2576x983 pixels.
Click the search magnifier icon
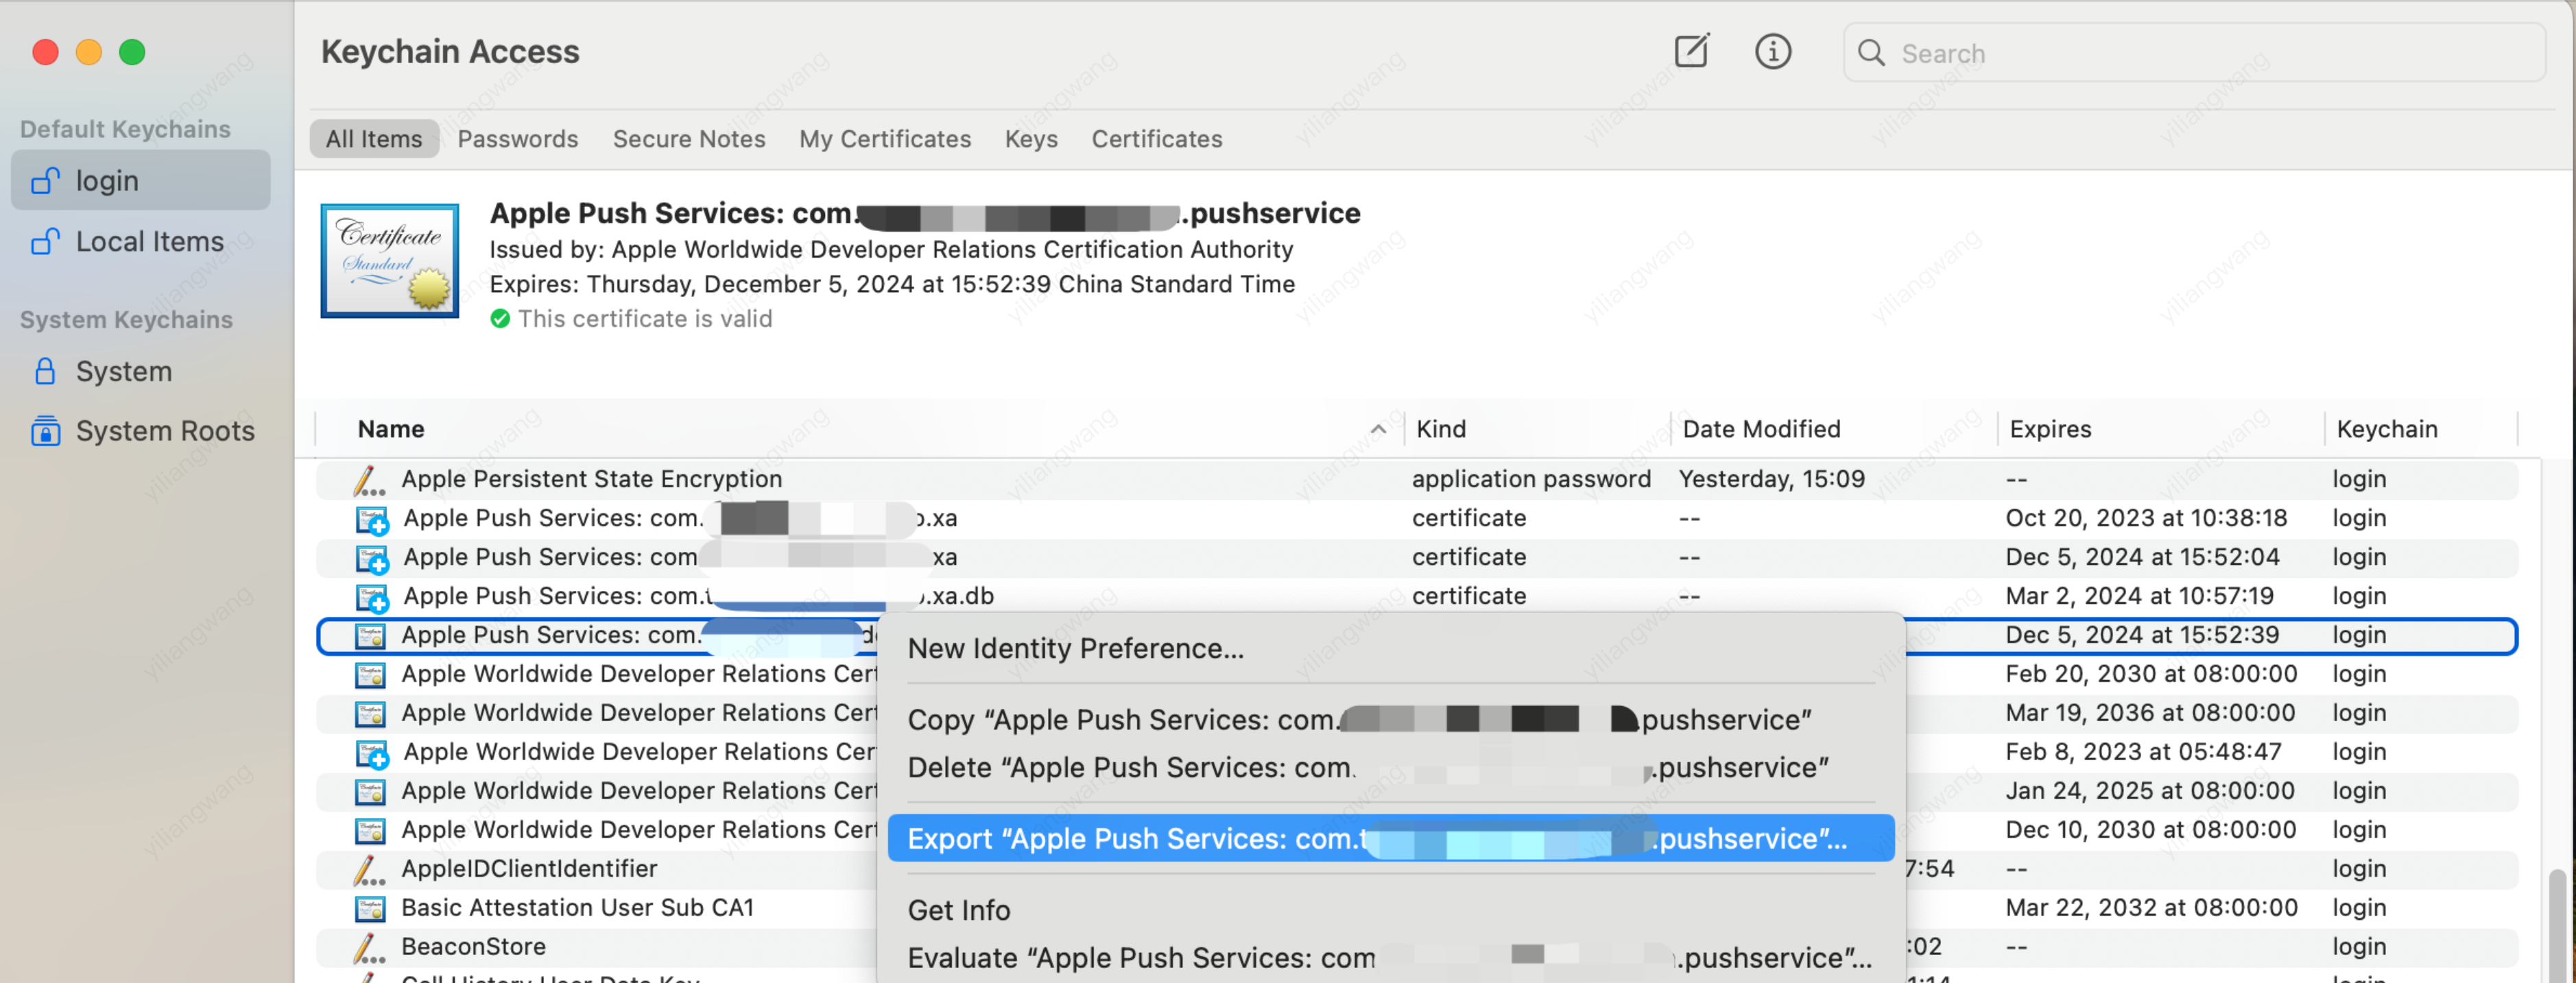pos(1871,52)
